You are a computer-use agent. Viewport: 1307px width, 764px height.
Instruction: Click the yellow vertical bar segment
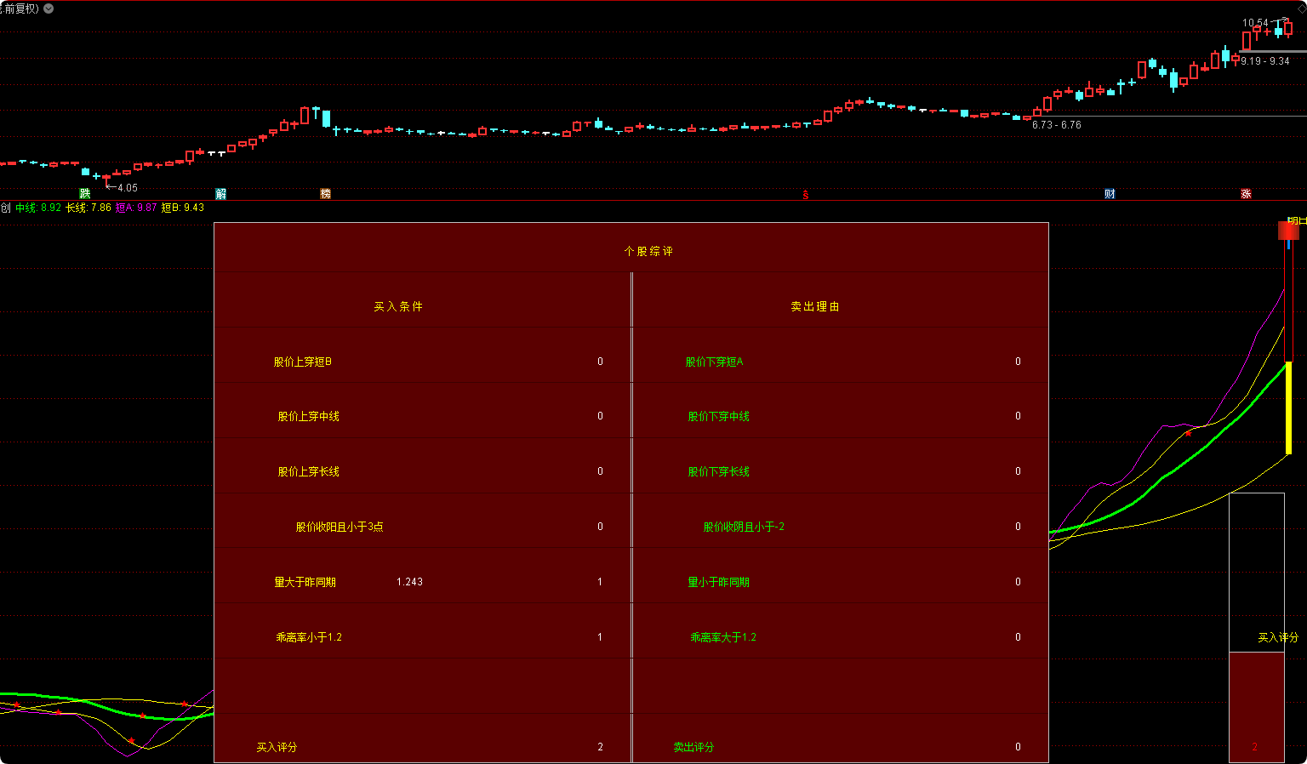click(x=1288, y=408)
